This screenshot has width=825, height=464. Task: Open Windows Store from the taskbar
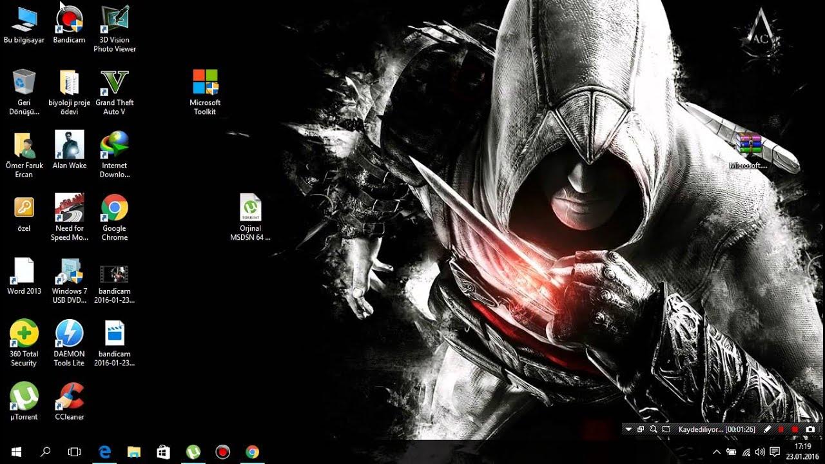tap(164, 452)
